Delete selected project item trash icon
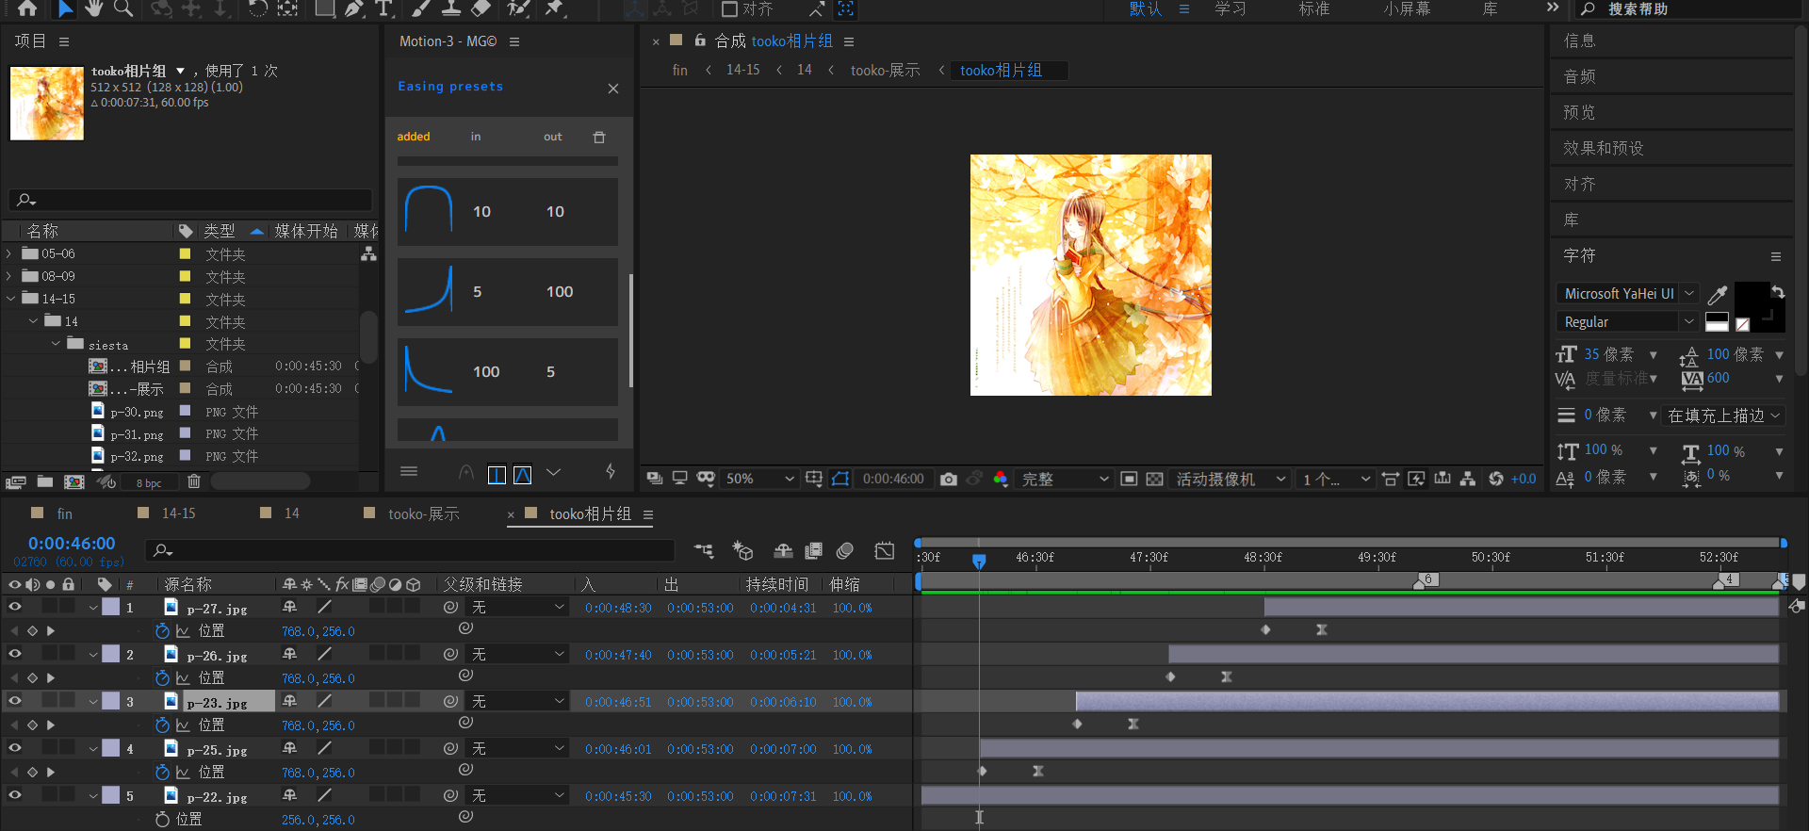The width and height of the screenshot is (1809, 831). pyautogui.click(x=194, y=481)
